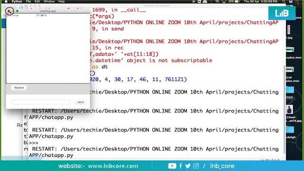Image resolution: width=304 pixels, height=171 pixels.
Task: Click the 'in __call__' traceback line
Action: (119, 10)
